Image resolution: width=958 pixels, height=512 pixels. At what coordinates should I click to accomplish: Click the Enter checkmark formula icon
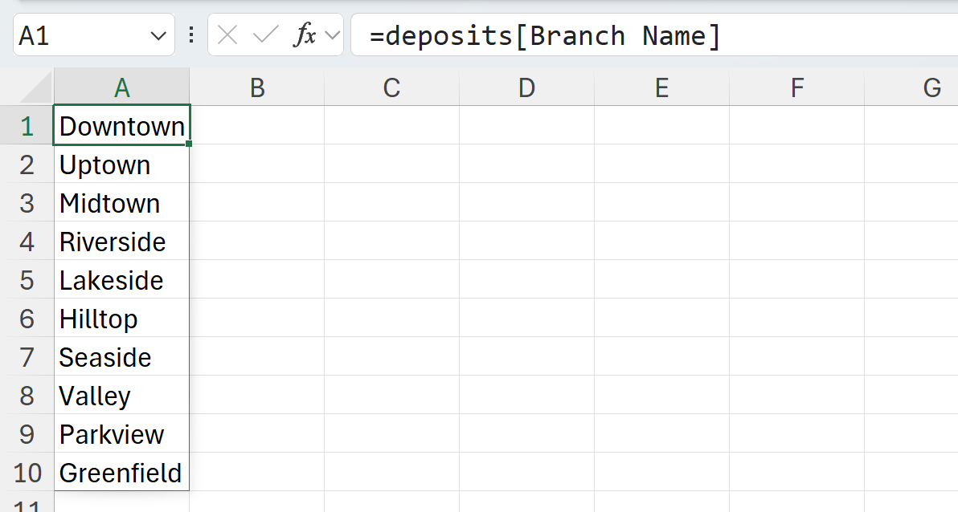tap(264, 35)
